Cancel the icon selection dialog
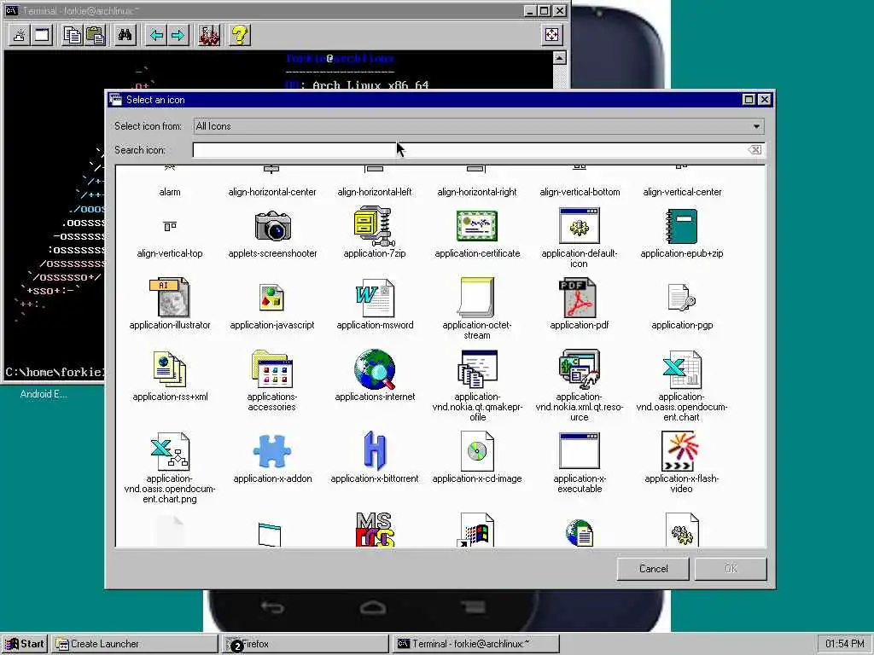 (x=653, y=569)
